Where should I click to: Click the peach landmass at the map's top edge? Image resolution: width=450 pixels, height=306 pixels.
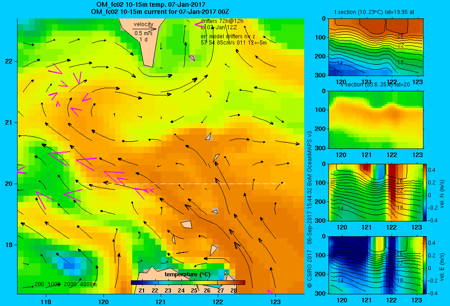(x=144, y=42)
